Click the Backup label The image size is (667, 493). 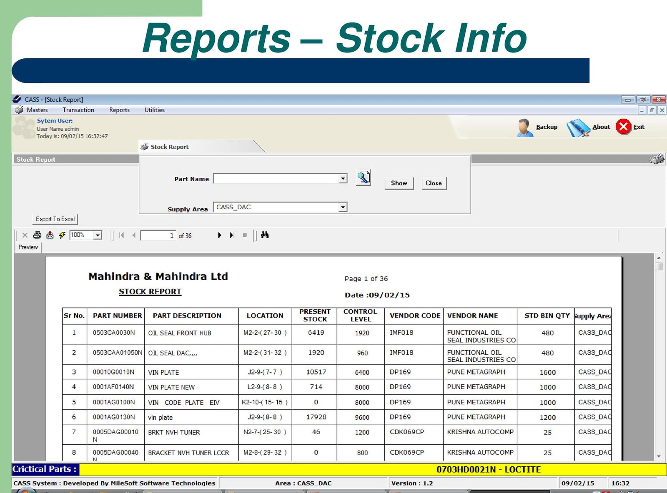click(547, 127)
